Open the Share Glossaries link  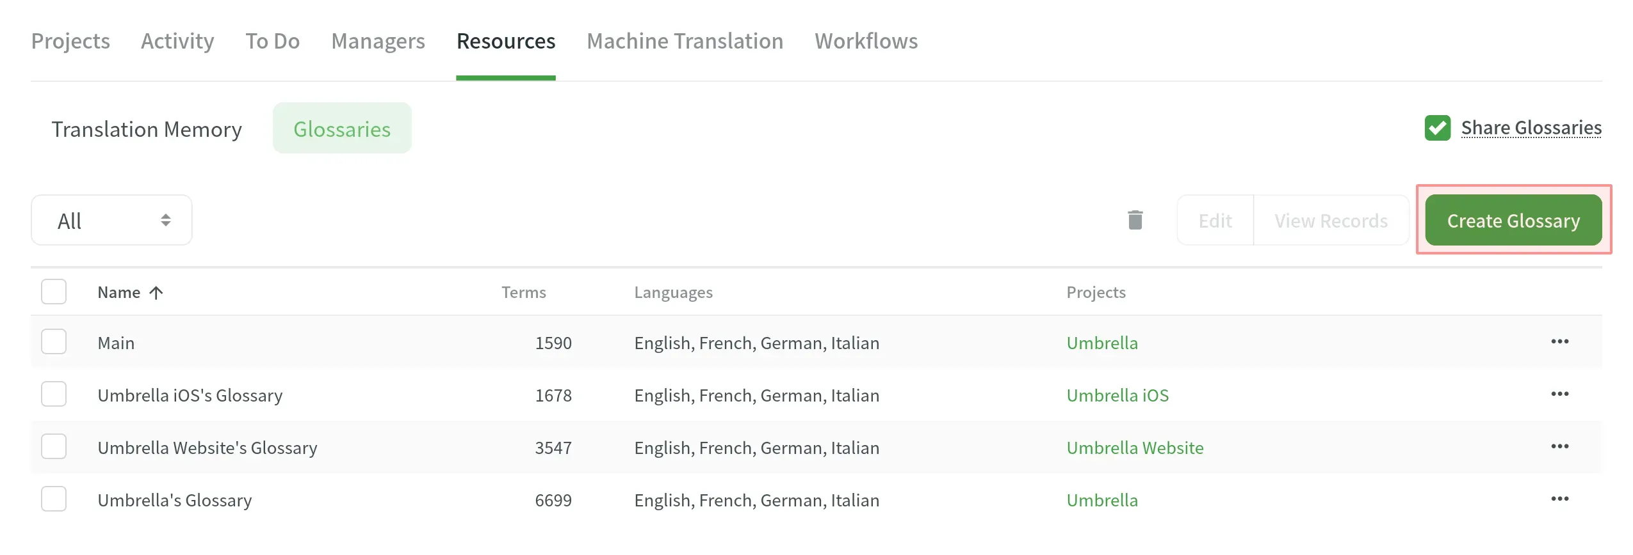pyautogui.click(x=1531, y=128)
